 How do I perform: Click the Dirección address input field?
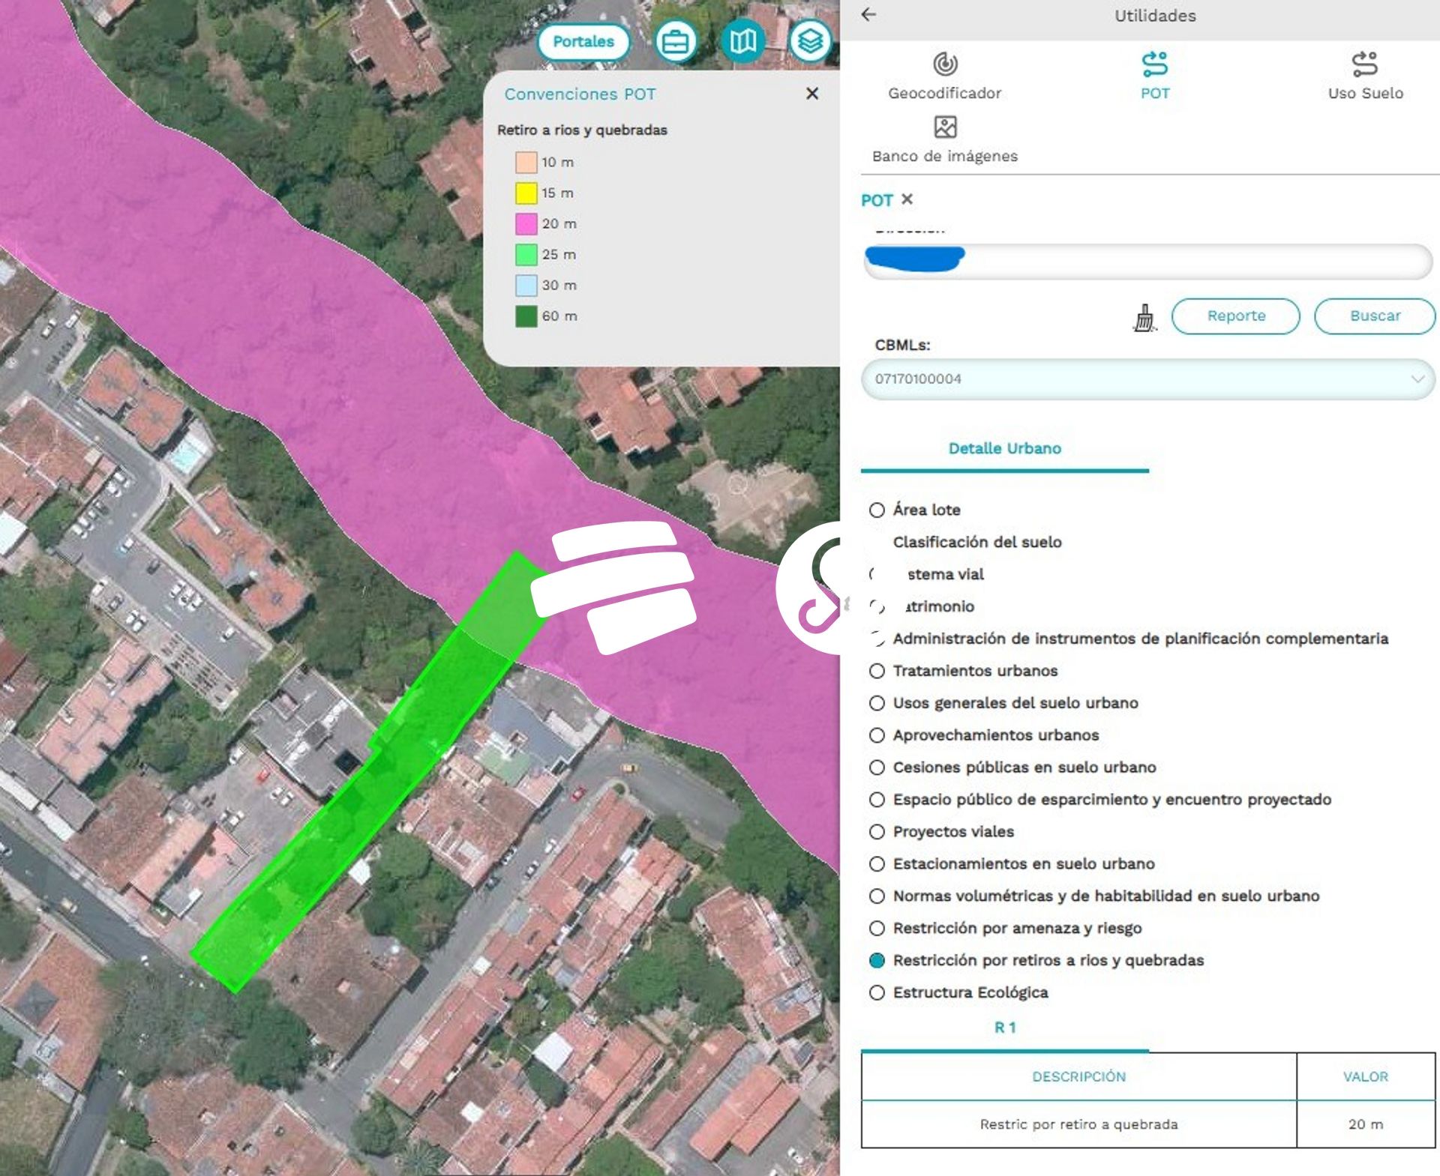[x=1148, y=261]
